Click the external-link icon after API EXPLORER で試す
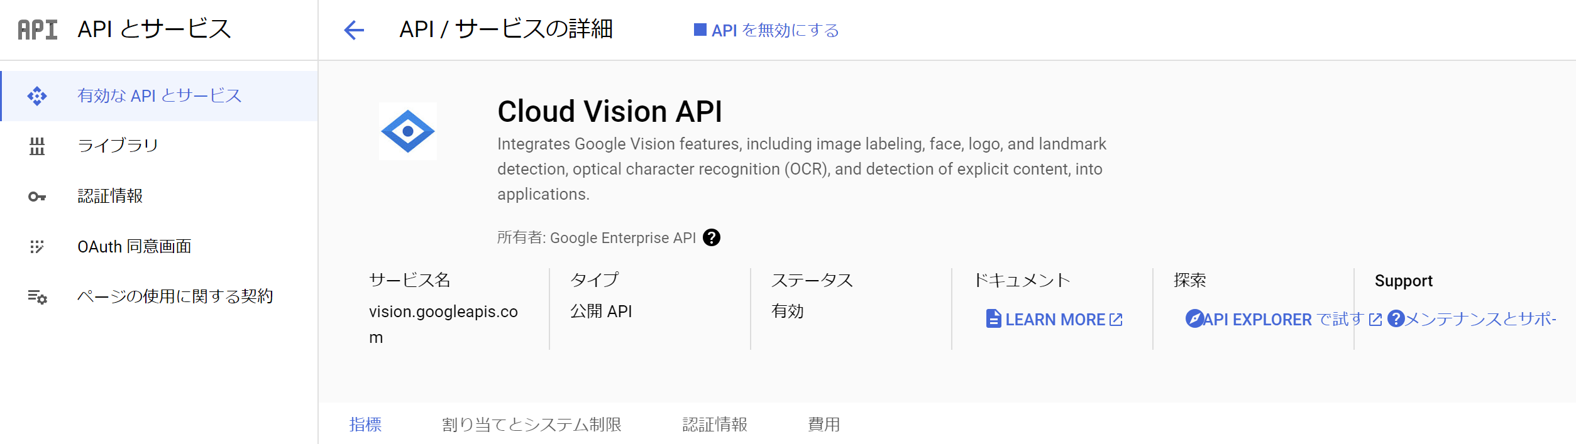The image size is (1576, 444). point(1375,320)
